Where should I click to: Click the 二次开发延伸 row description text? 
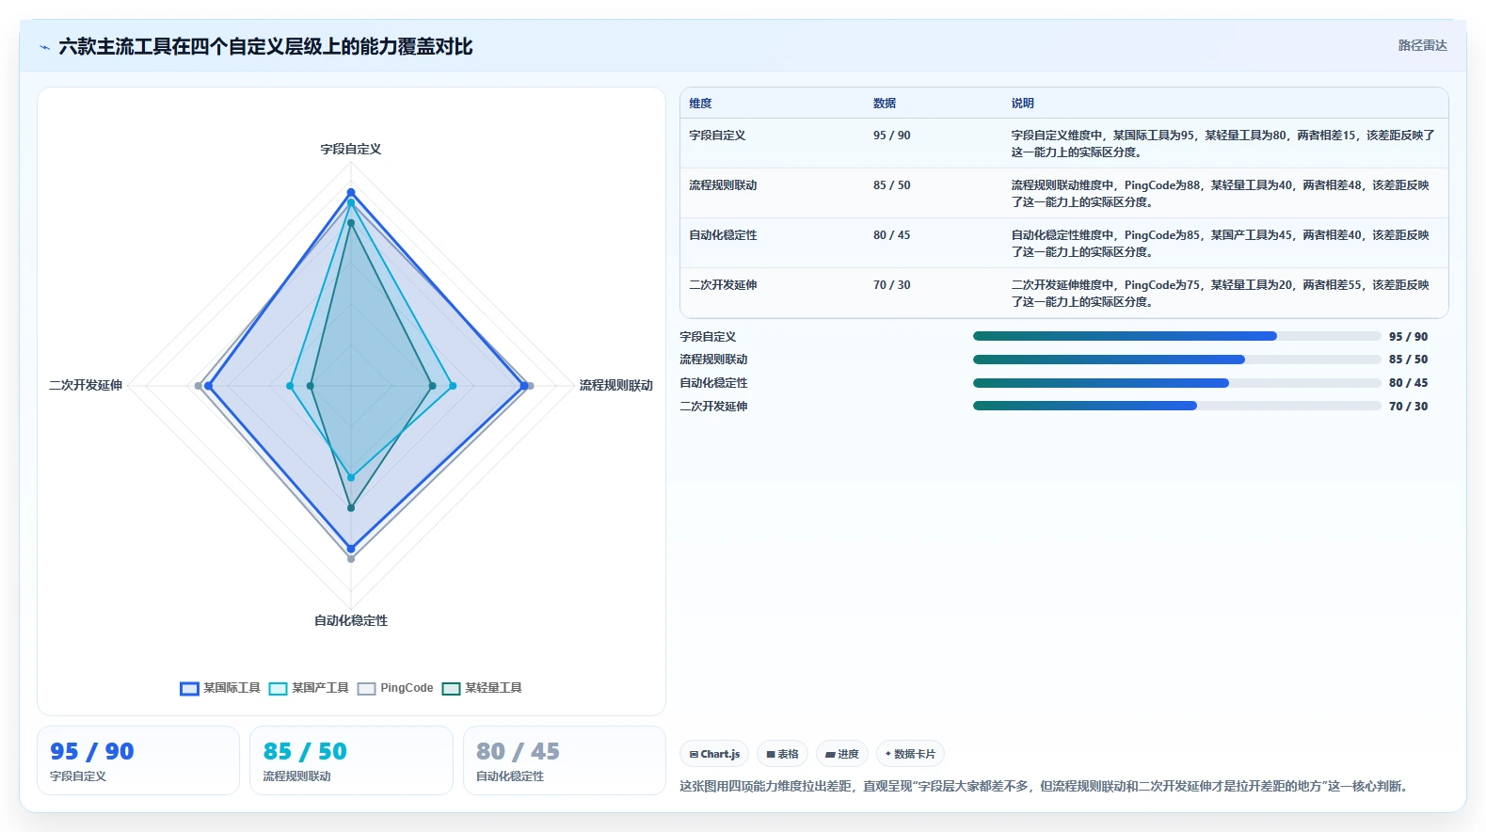(1221, 293)
